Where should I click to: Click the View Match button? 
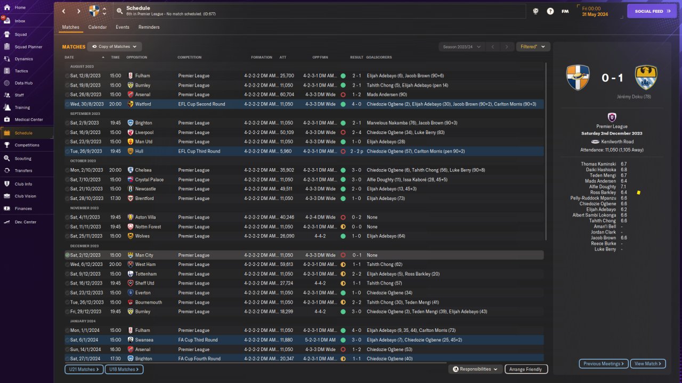tap(647, 364)
